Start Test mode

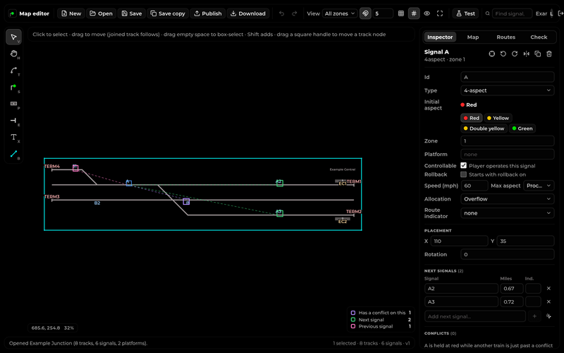tap(465, 13)
